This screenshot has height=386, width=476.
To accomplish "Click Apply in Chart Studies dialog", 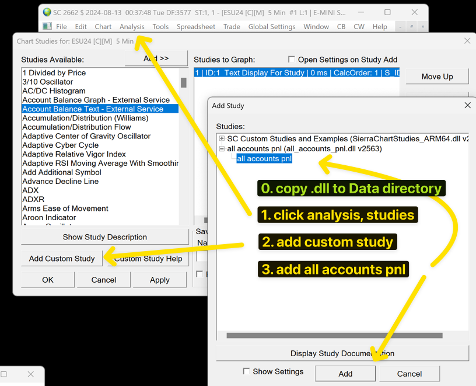I will 160,280.
